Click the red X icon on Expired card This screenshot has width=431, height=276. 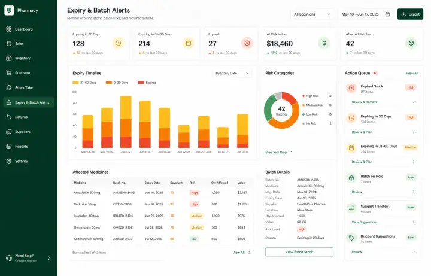[x=247, y=43]
